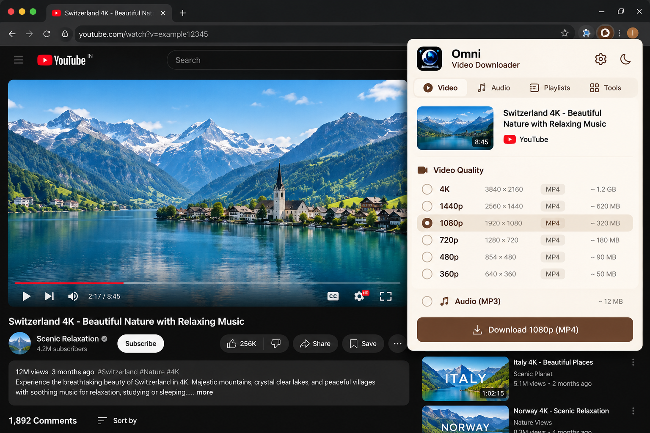Subscribe to Scenic Relaxation channel
The width and height of the screenshot is (650, 433).
coord(140,344)
